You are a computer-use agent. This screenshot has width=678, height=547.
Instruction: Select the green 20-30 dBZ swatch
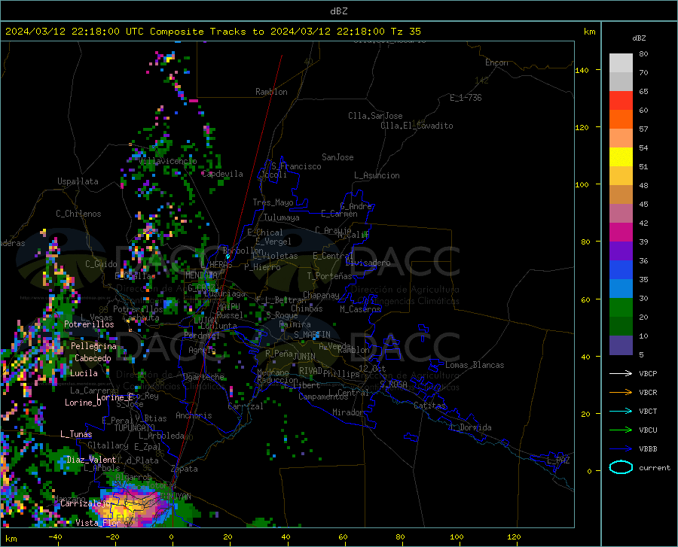[x=621, y=308]
